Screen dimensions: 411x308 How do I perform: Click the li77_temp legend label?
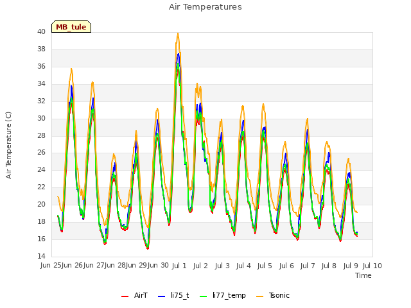coord(229,295)
